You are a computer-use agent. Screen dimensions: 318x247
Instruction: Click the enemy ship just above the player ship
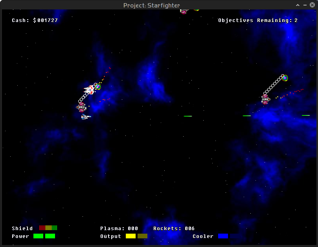coord(81,107)
